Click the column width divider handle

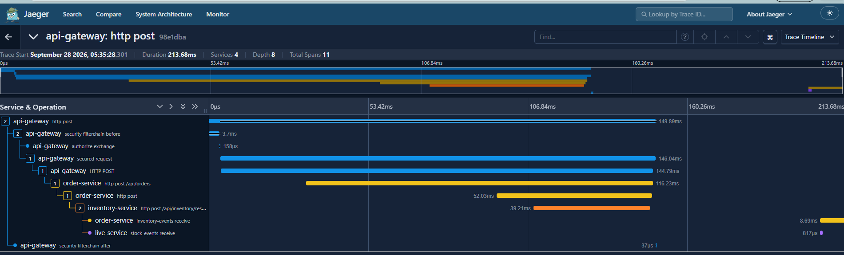(x=205, y=111)
